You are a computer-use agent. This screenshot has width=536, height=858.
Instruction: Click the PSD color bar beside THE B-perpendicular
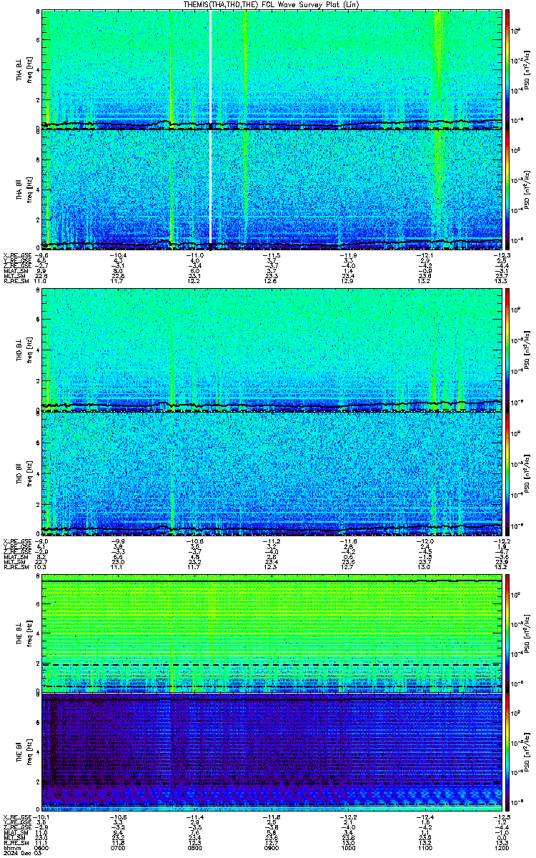coord(507,633)
